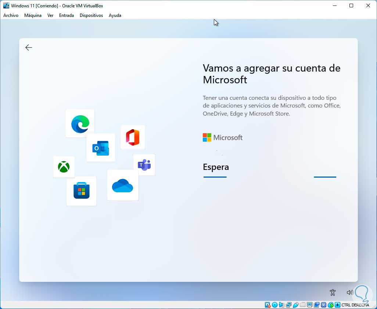The width and height of the screenshot is (377, 309).
Task: Click VirtualBox shared folders indicator
Action: click(x=303, y=305)
